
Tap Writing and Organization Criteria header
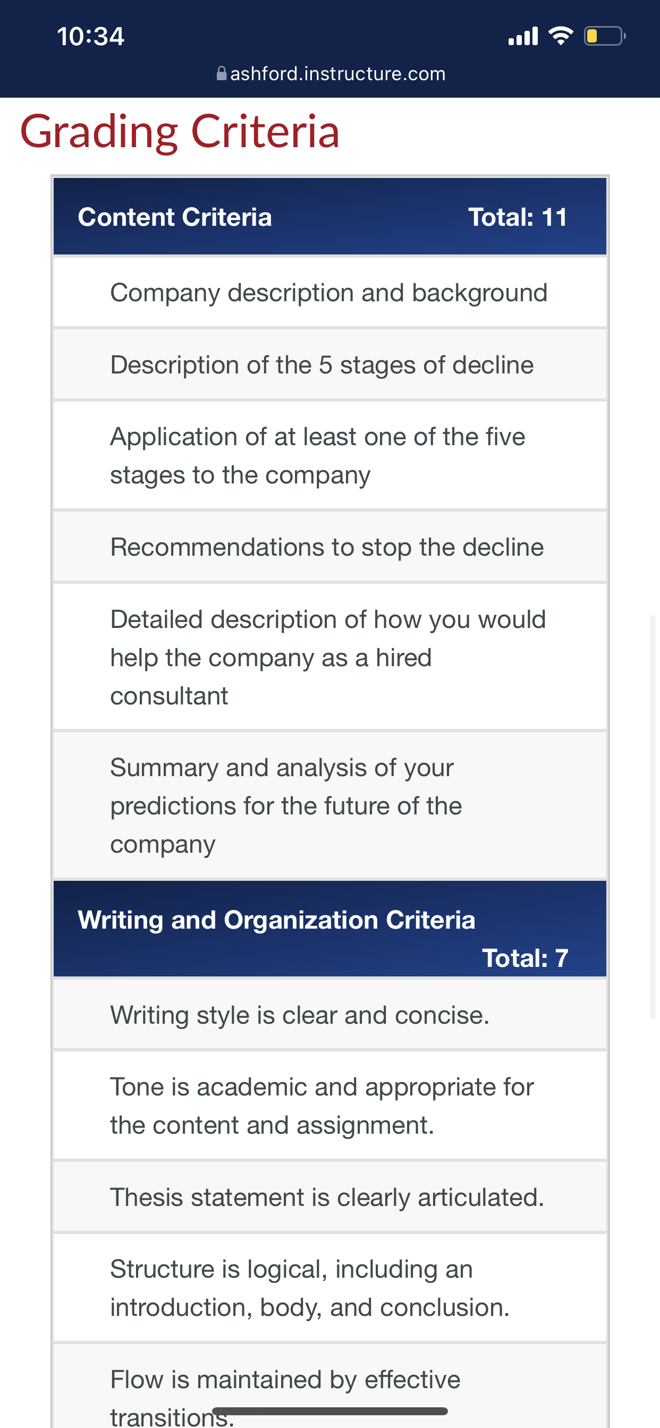tap(330, 929)
